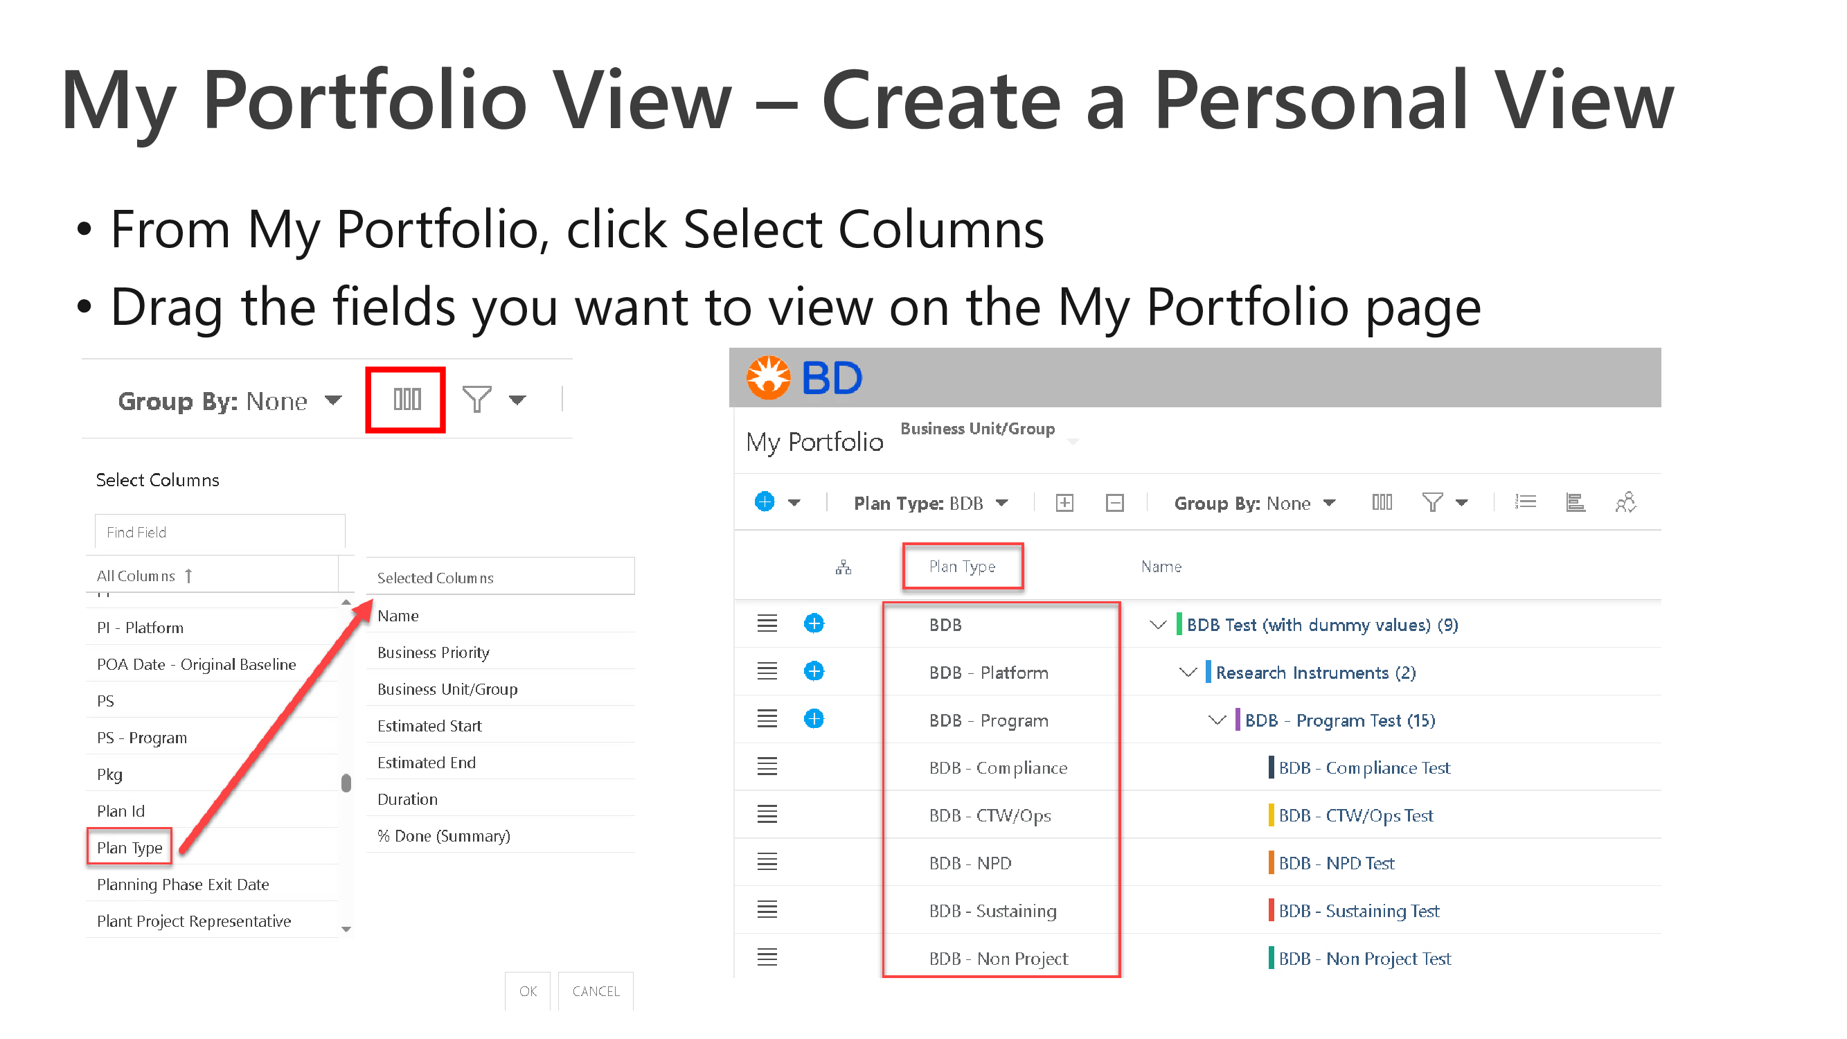Click row menu icon for BDB - Compliance
Screen dimensions: 1847x1039
click(767, 766)
